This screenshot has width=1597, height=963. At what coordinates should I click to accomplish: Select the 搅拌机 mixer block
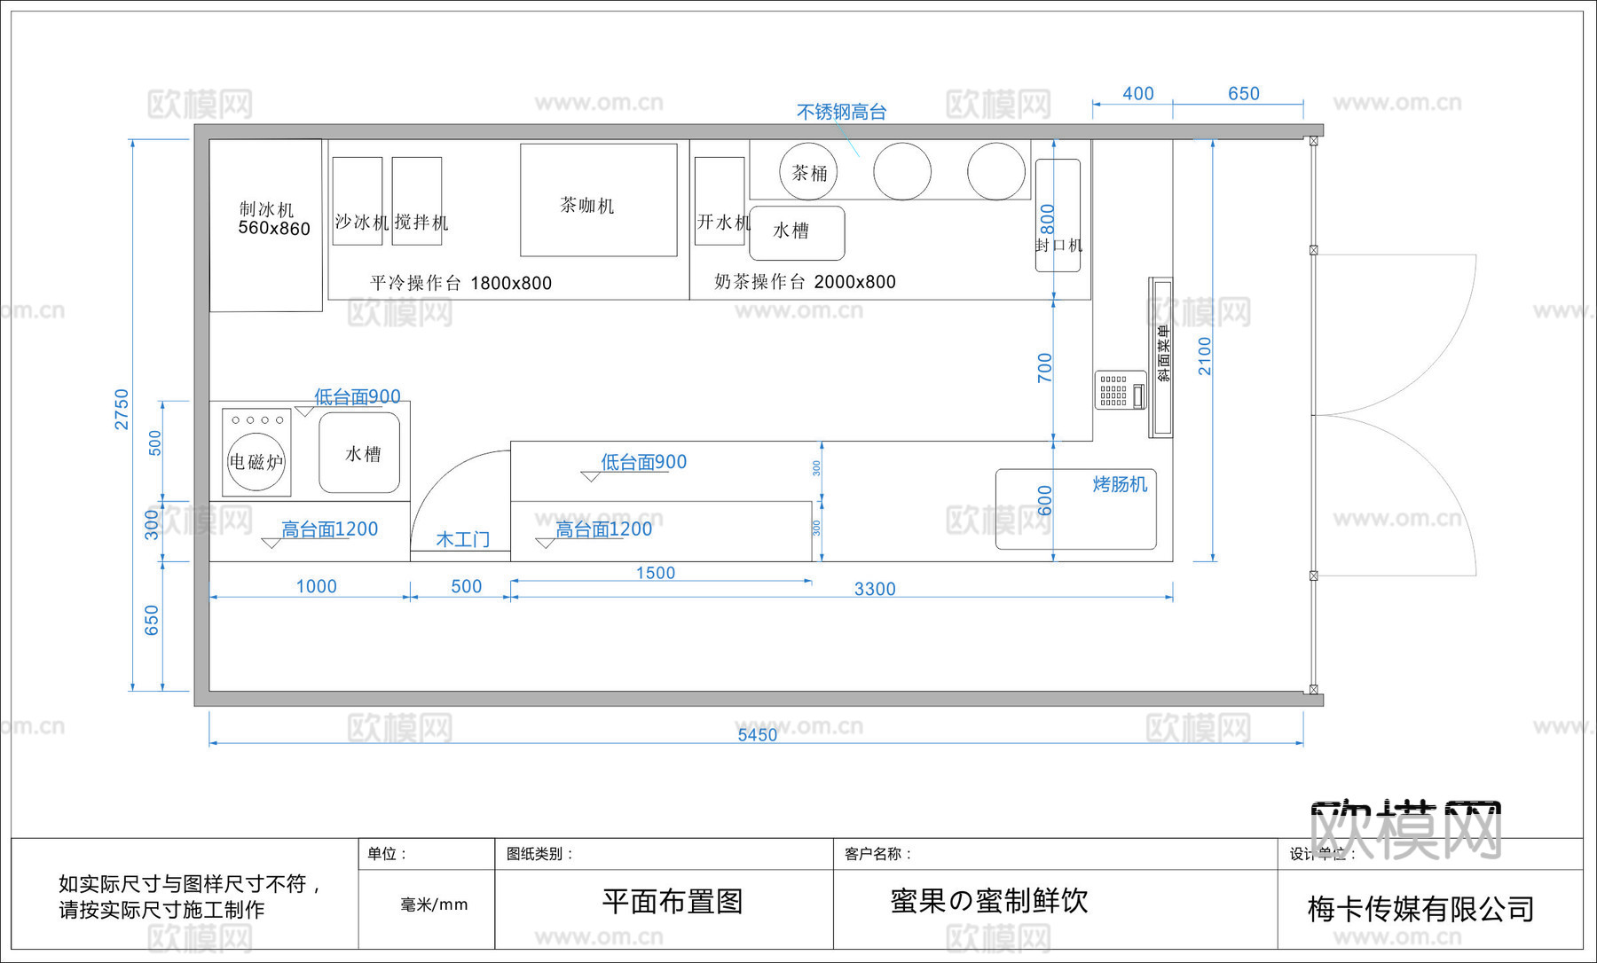[x=417, y=200]
